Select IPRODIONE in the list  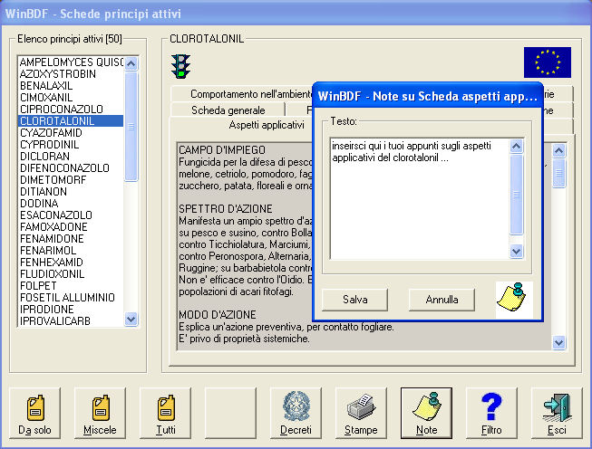(71, 309)
